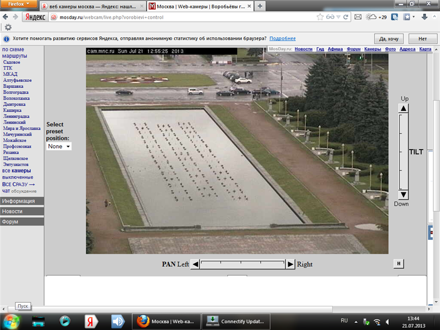Bookmark the page with the star icon
This screenshot has width=440, height=330.
pos(320,17)
